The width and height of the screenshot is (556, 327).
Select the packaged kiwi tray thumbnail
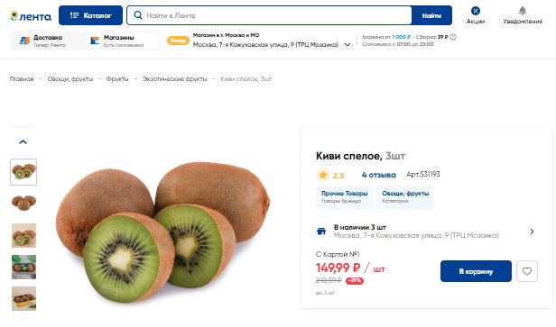tap(23, 298)
